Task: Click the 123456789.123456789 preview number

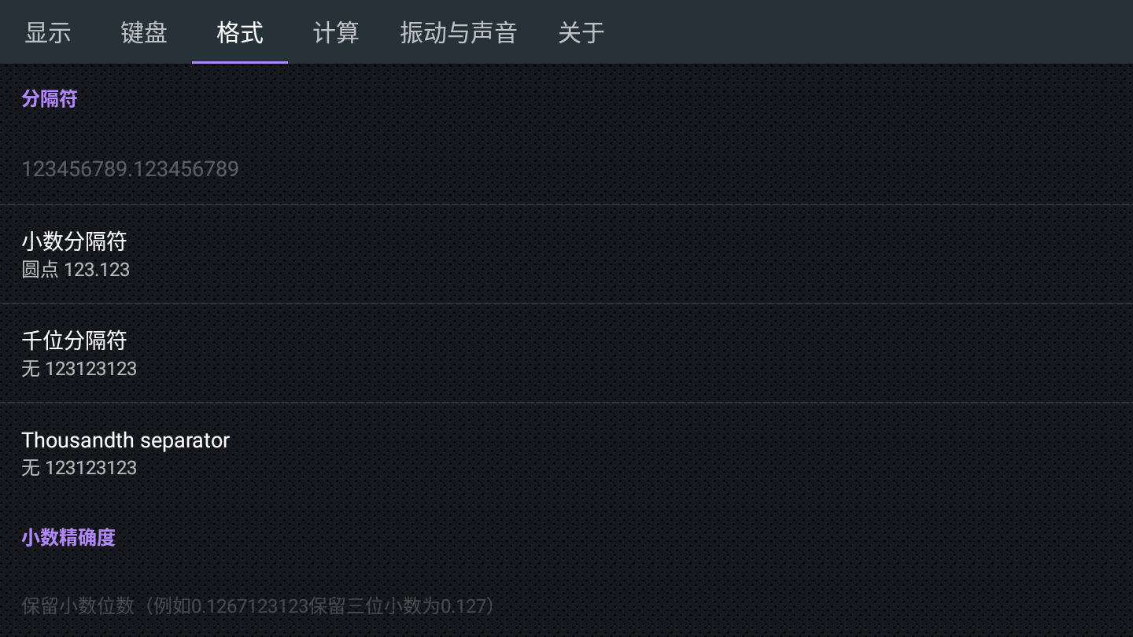Action: pyautogui.click(x=130, y=169)
